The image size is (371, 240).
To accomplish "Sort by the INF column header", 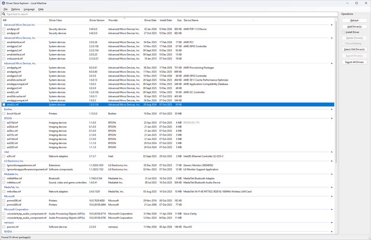I will tap(25, 20).
